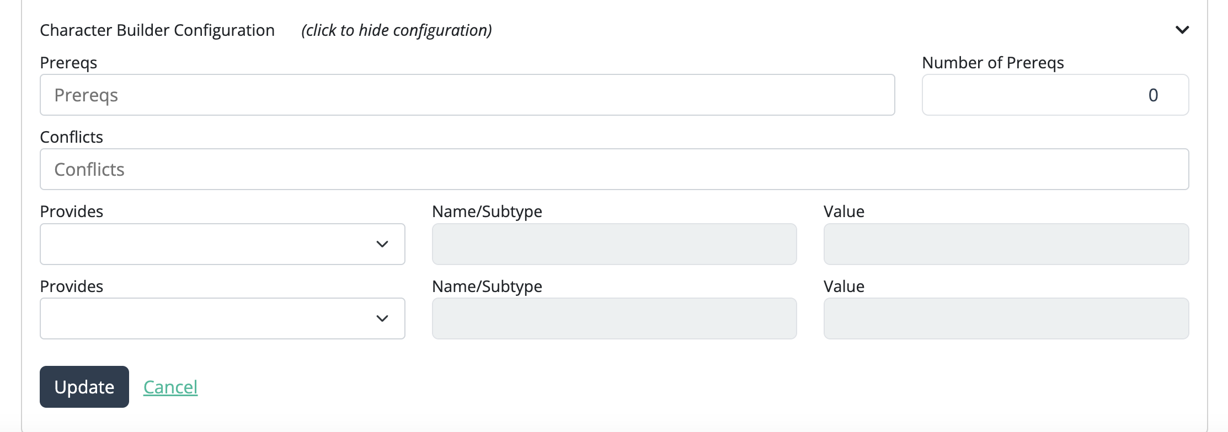
Task: Click the "Prereqs" label above its field
Action: tap(68, 63)
